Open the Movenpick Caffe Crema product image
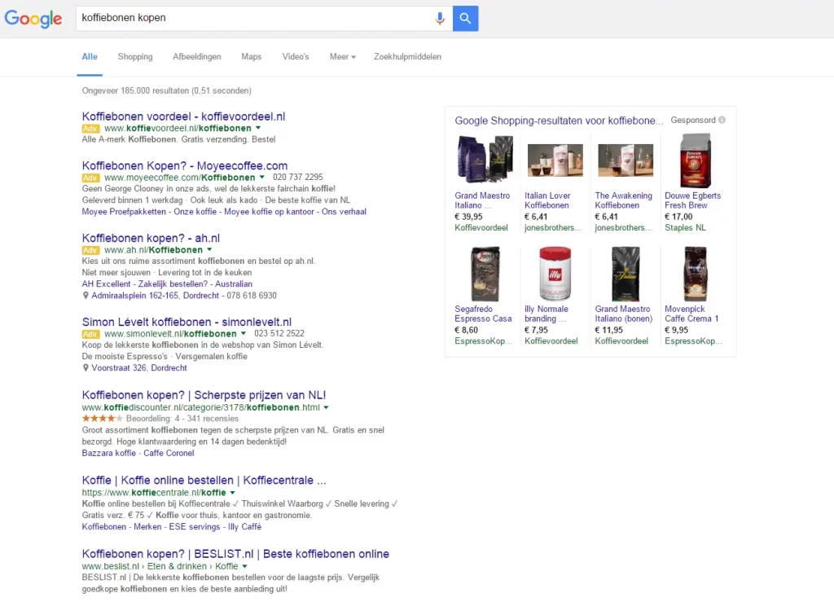This screenshot has width=834, height=602. [695, 274]
